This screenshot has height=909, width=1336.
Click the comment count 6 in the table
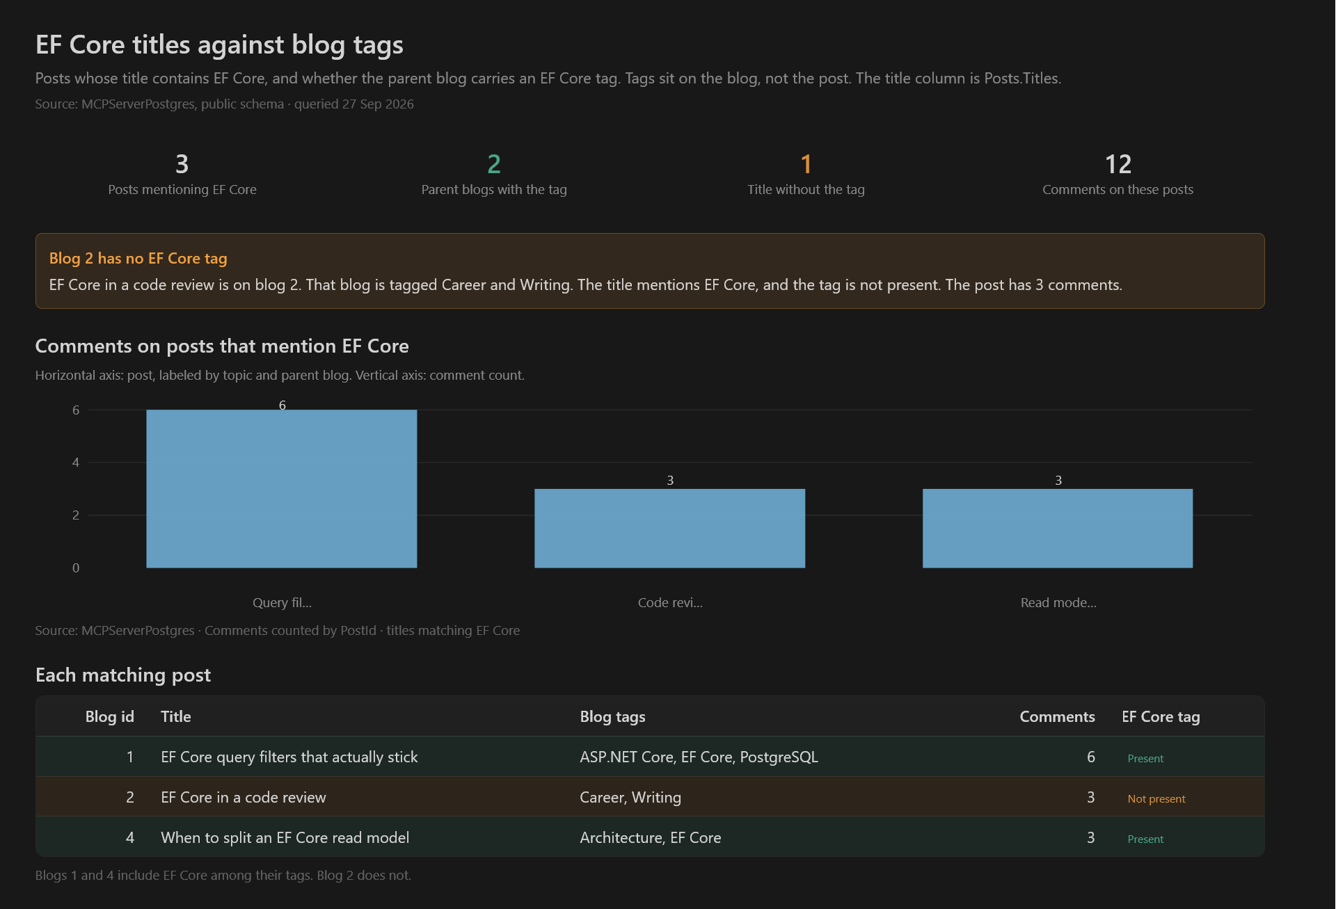tap(1090, 757)
